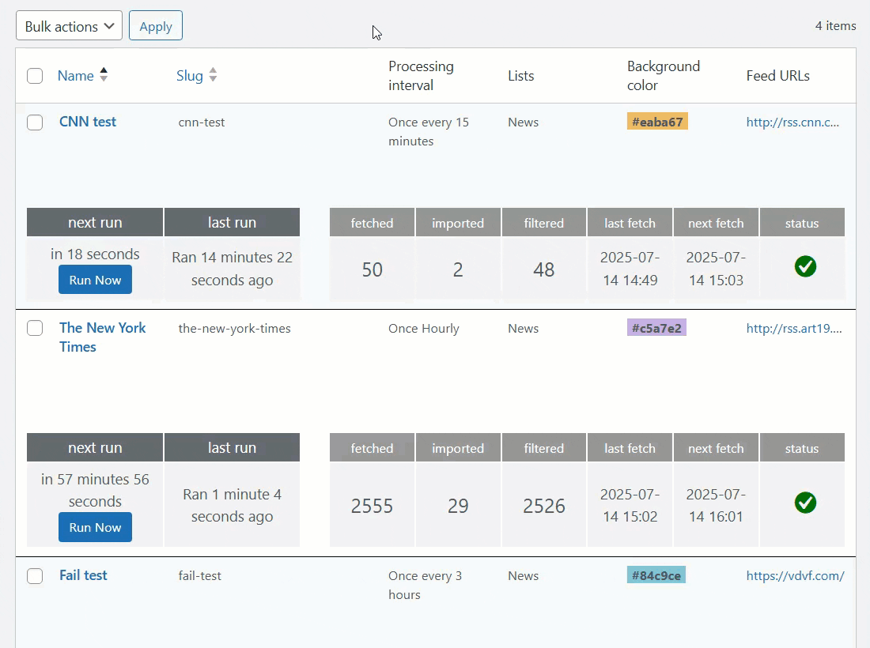
Task: Click the 'Once Hourly' interval text
Action: coord(423,328)
